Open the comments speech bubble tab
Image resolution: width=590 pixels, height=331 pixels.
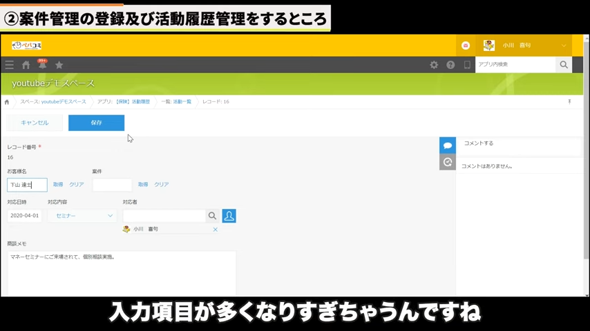tap(448, 146)
